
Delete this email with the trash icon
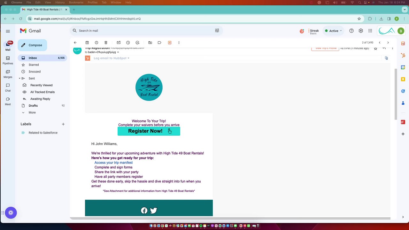[x=106, y=42]
